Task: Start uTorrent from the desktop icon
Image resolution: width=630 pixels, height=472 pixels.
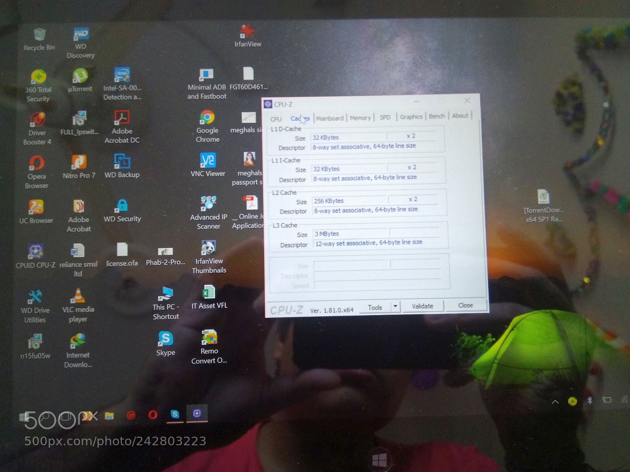Action: (80, 81)
